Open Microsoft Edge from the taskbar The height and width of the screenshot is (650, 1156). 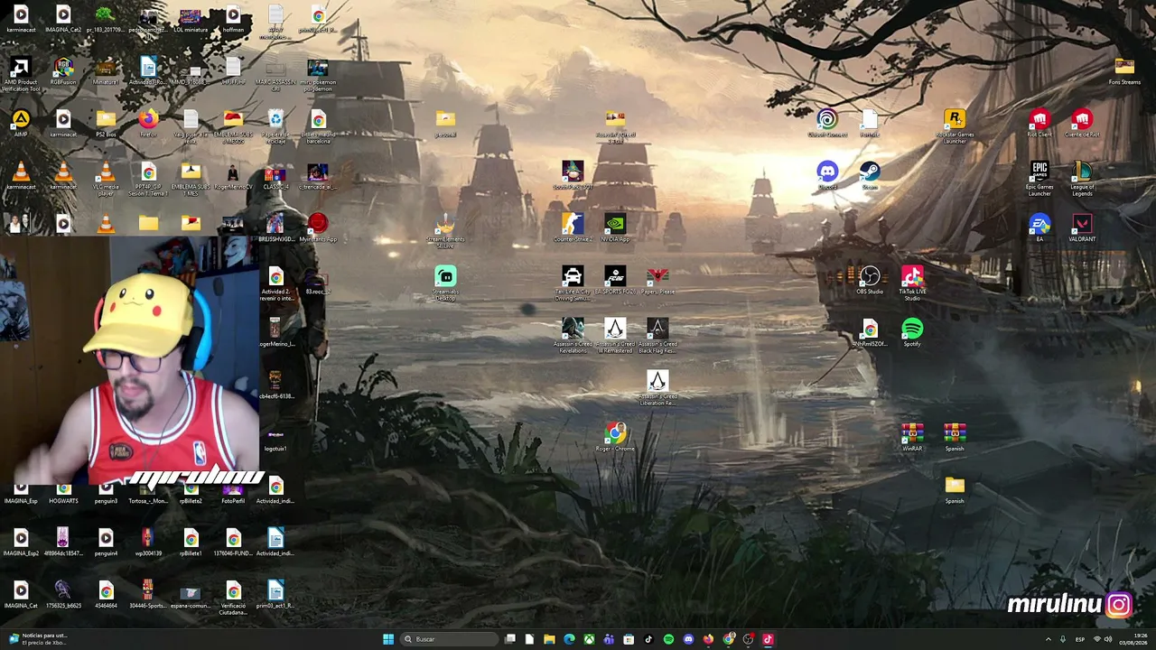(569, 639)
